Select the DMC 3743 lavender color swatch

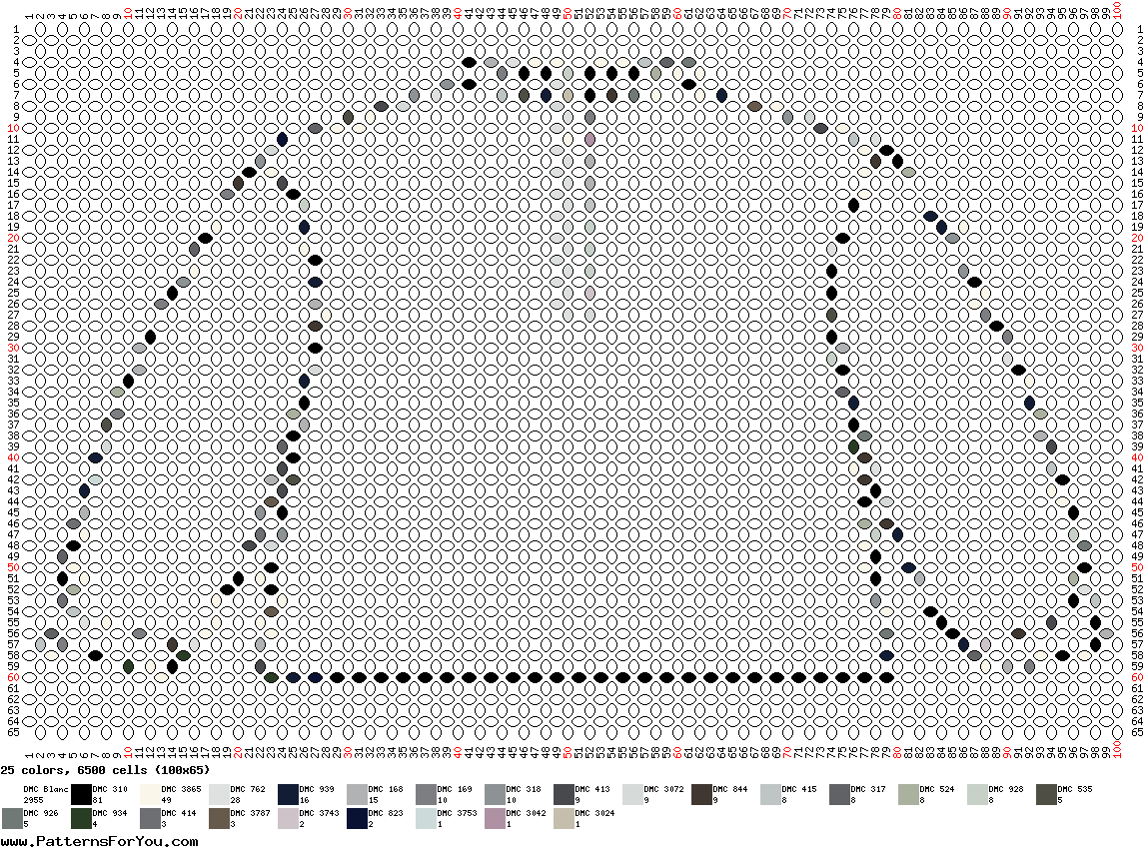coord(288,818)
